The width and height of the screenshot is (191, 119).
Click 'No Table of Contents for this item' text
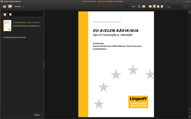(14, 37)
